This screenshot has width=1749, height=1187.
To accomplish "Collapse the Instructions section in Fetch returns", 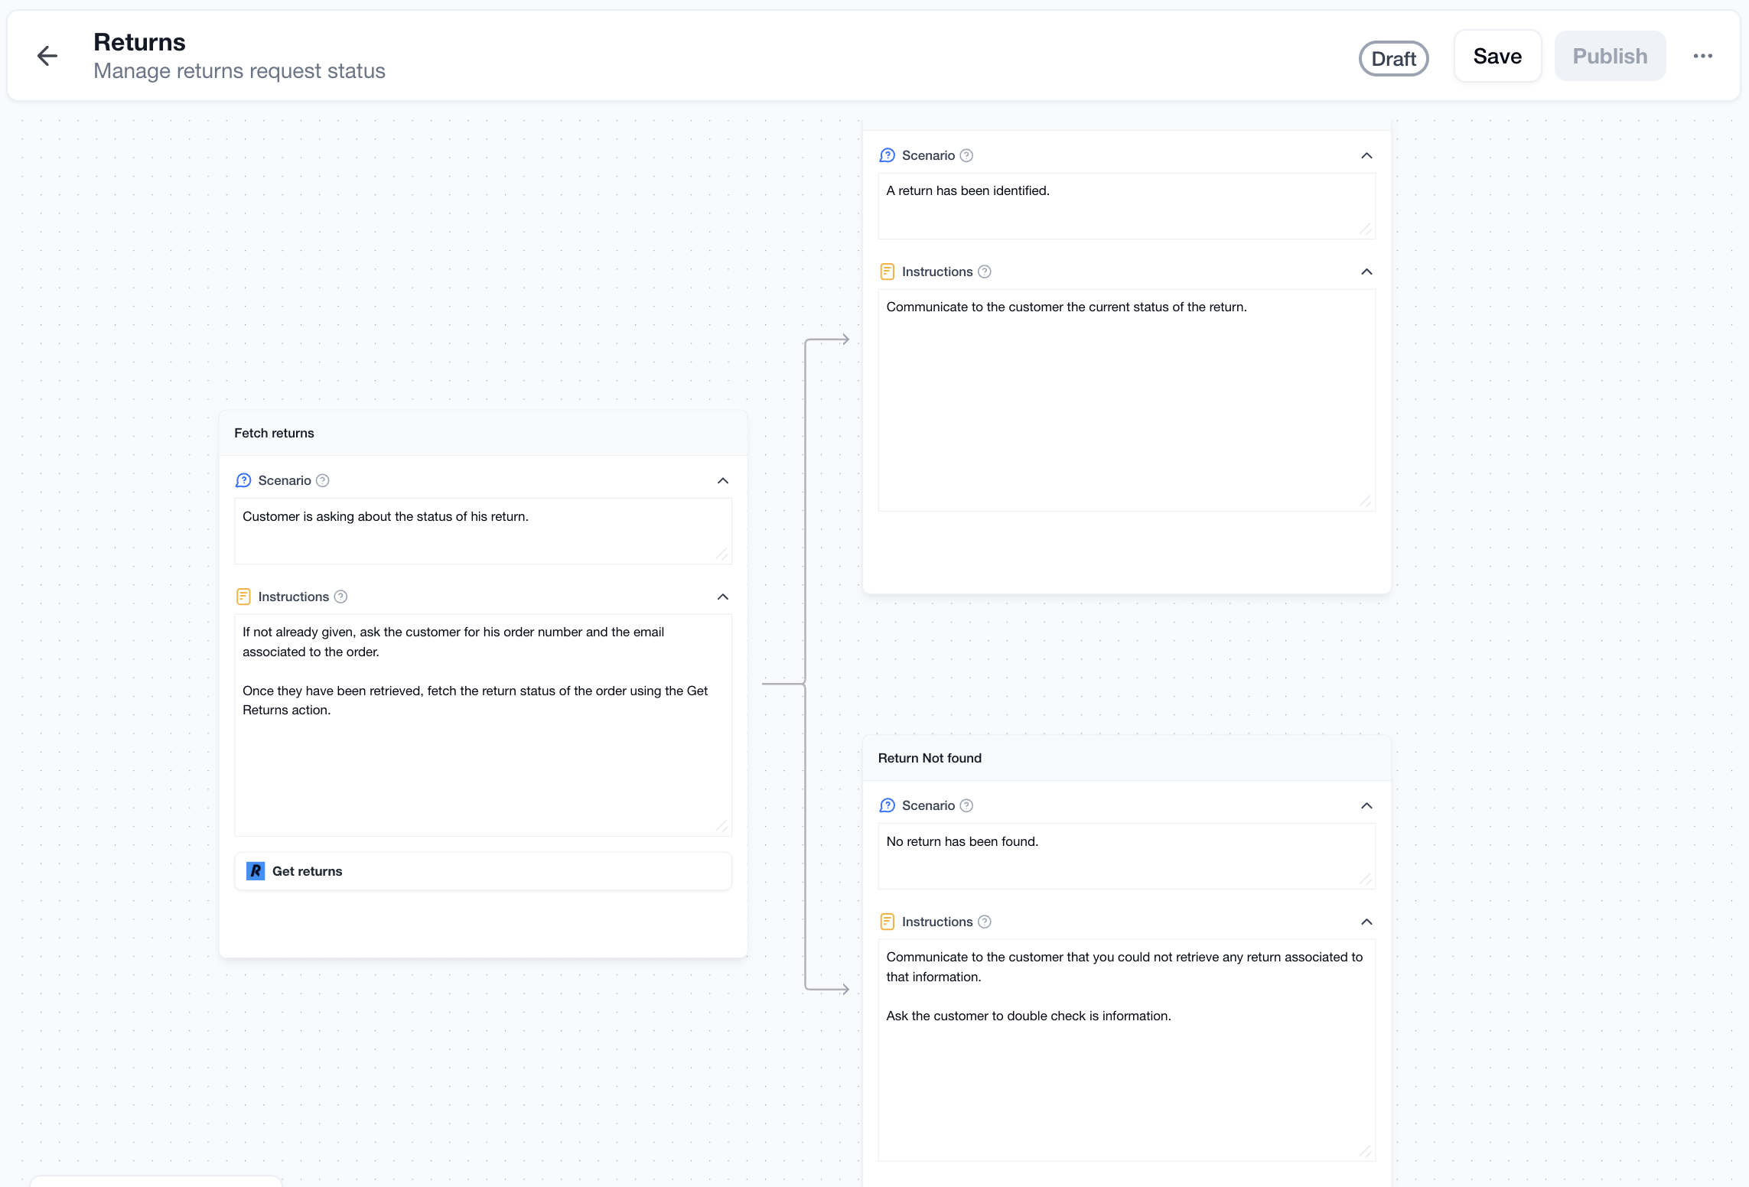I will pos(723,597).
